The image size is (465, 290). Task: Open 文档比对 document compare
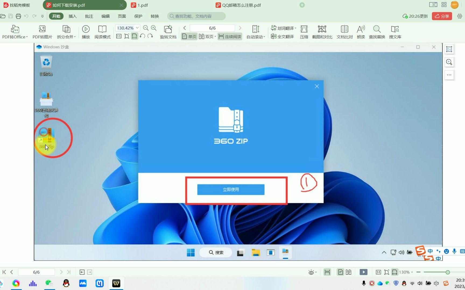[x=344, y=32]
